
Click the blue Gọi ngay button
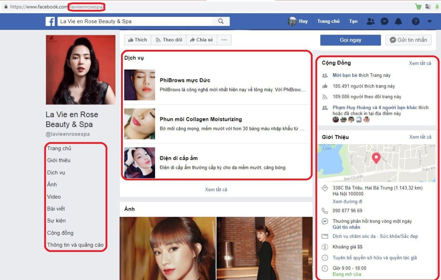pos(351,40)
